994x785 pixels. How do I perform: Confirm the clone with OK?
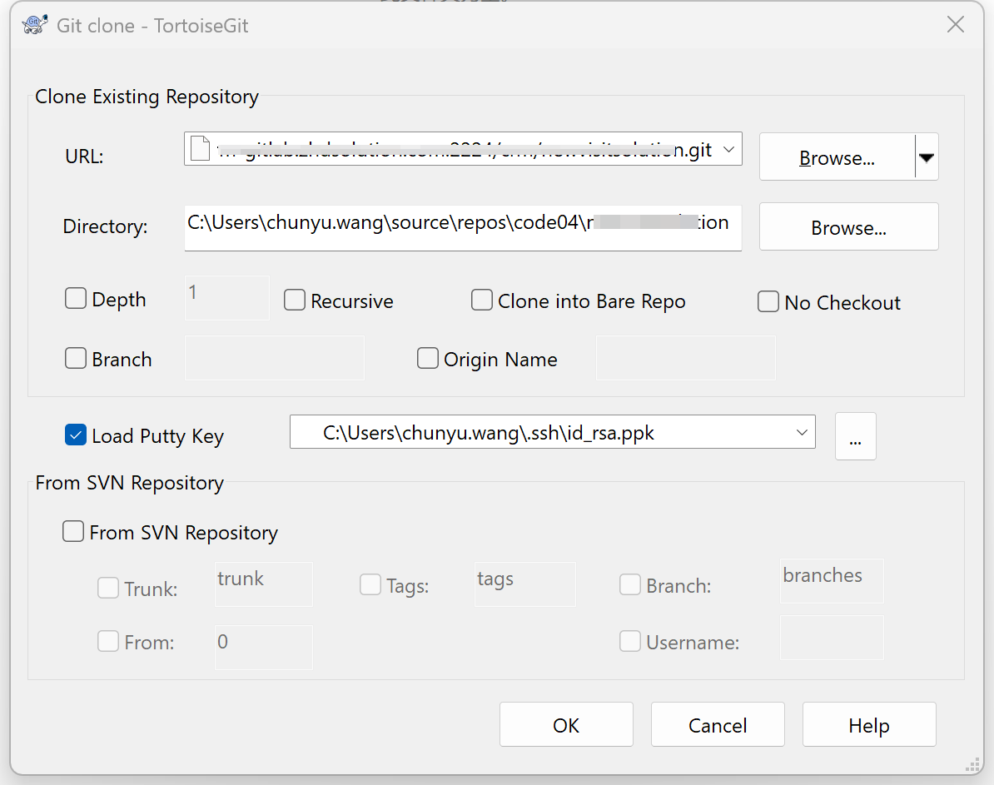pos(566,724)
